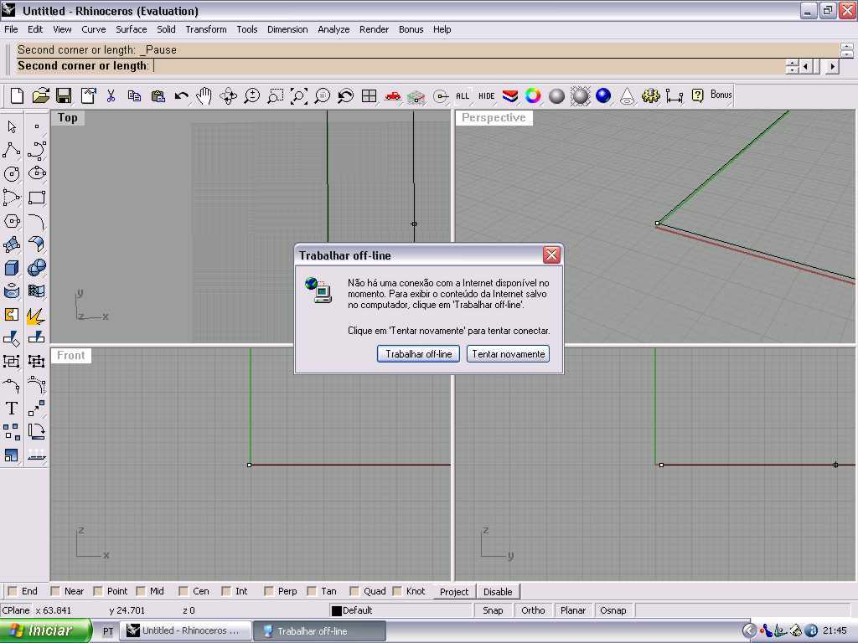Open the Render menu
This screenshot has height=643, width=858.
pyautogui.click(x=375, y=29)
